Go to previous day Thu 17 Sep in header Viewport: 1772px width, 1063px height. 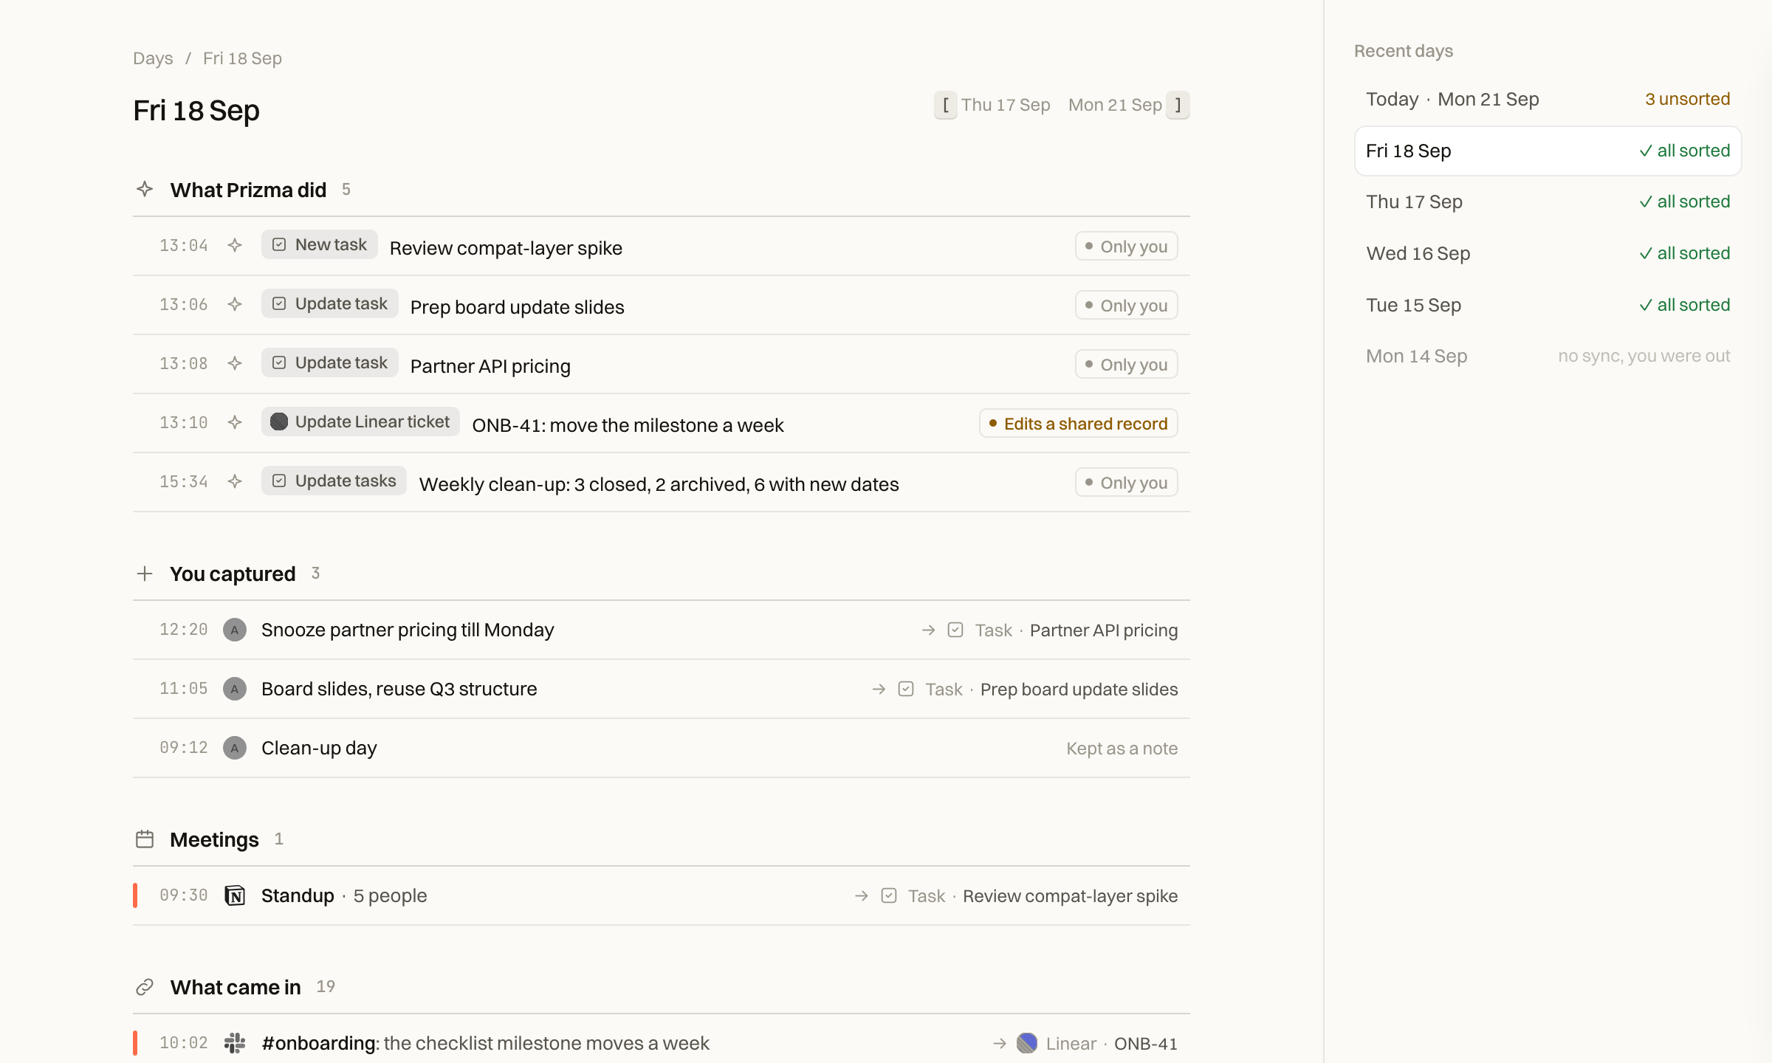(x=1006, y=105)
